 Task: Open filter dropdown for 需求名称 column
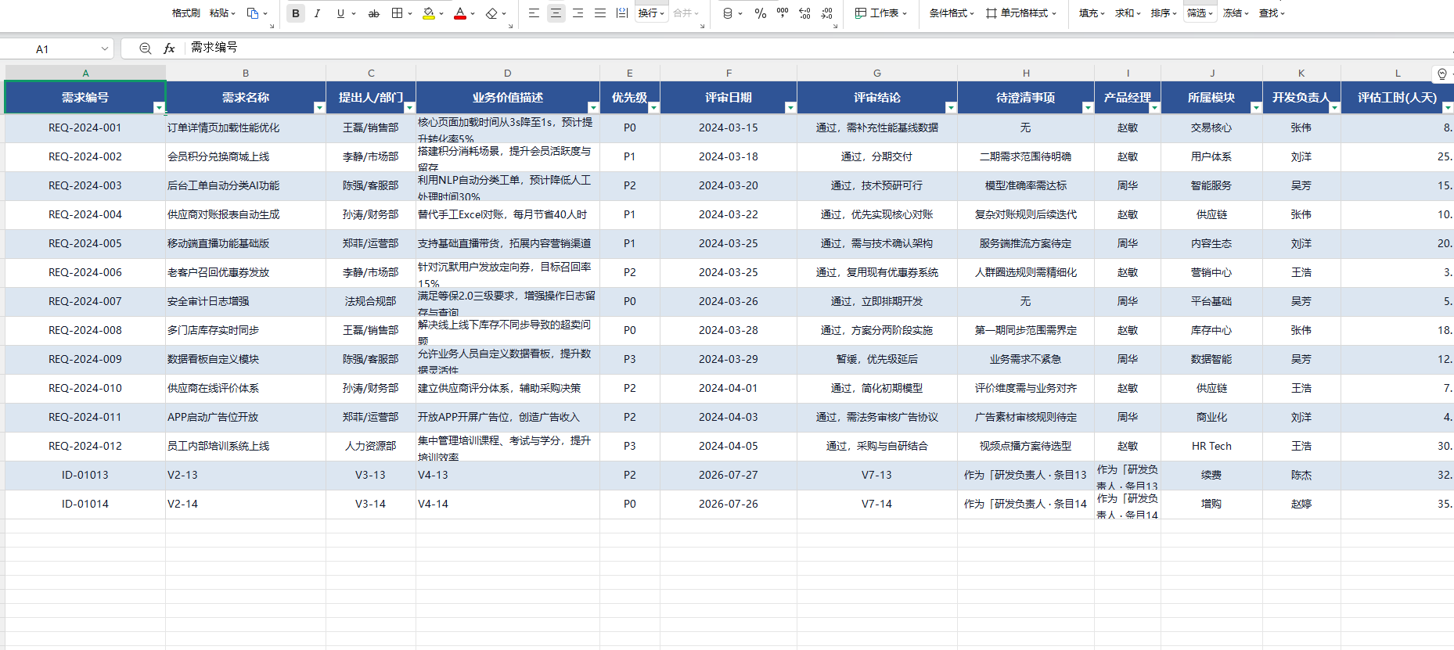pyautogui.click(x=319, y=107)
